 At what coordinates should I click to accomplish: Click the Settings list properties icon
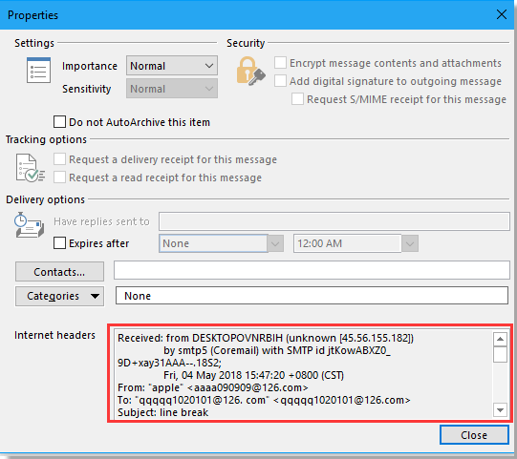click(x=38, y=70)
